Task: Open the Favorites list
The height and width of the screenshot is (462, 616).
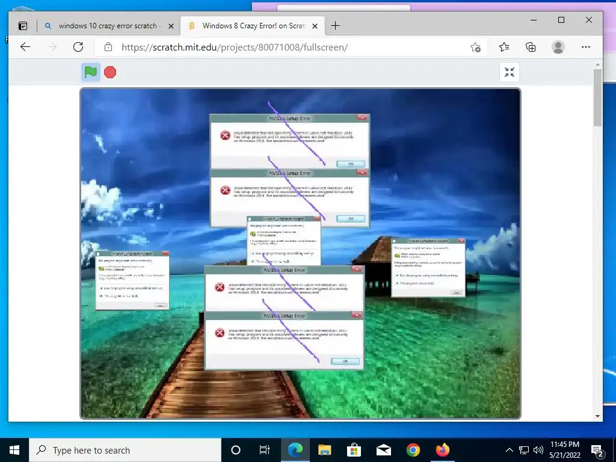Action: click(504, 47)
